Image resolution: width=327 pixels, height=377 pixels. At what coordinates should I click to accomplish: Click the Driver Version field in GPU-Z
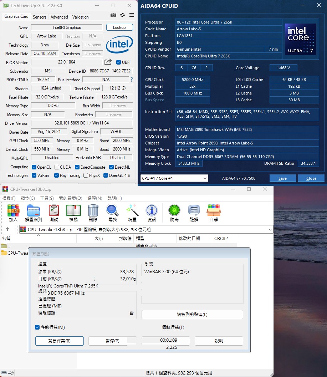tap(82, 123)
